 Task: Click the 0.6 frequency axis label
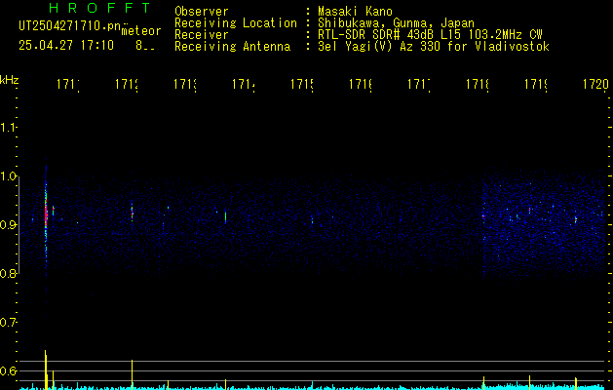point(9,370)
